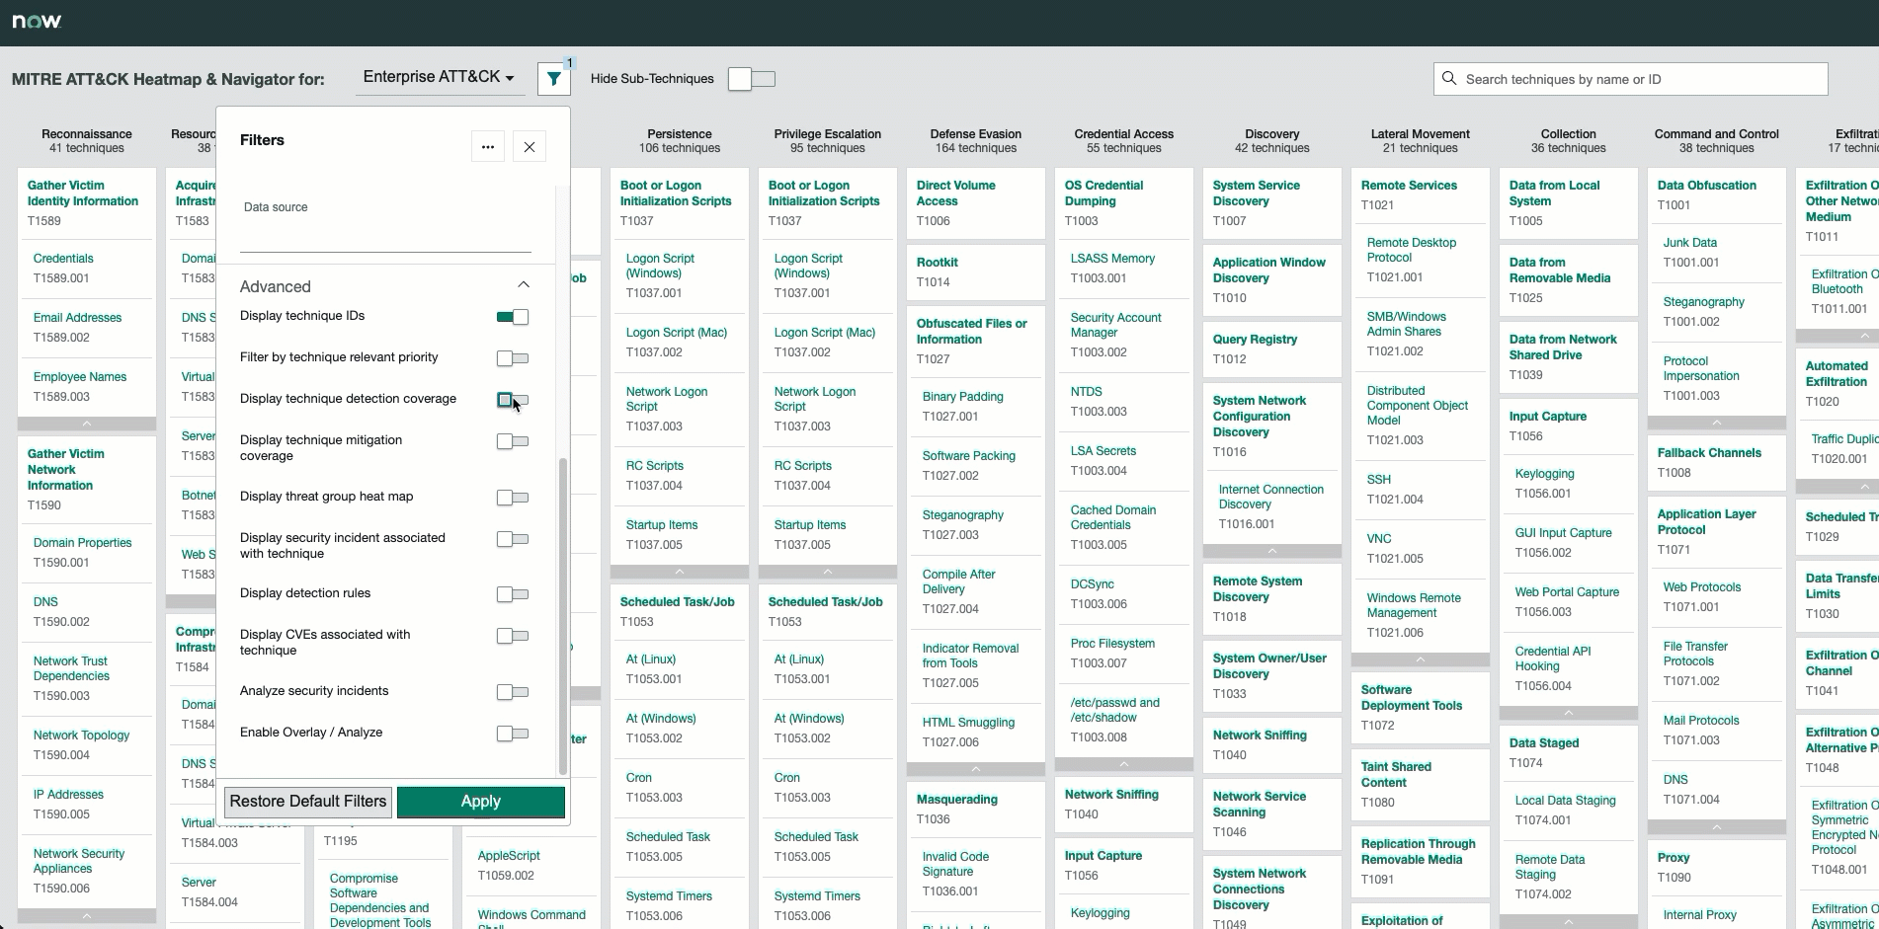1879x929 pixels.
Task: Collapse Collection Input Capture sub-techniques
Action: pos(1569,713)
